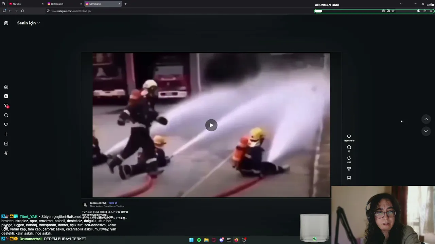This screenshot has height=244, width=435.
Task: Close the YouTube tab
Action: click(x=43, y=4)
